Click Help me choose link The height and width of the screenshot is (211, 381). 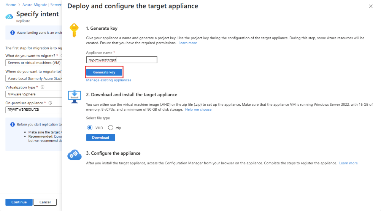click(198, 109)
